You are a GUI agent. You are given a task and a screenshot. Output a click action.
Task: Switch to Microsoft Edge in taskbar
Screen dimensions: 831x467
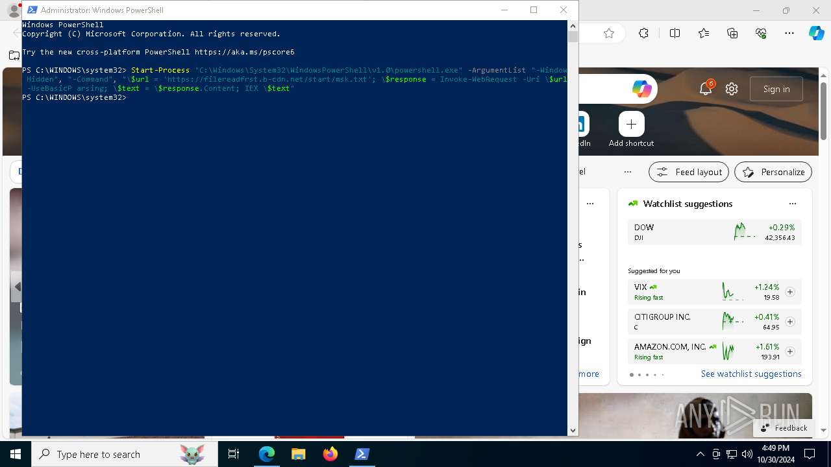(x=266, y=454)
